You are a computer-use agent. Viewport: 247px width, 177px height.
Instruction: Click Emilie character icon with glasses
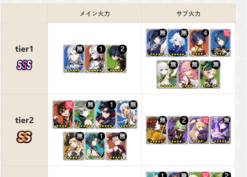pos(210,74)
